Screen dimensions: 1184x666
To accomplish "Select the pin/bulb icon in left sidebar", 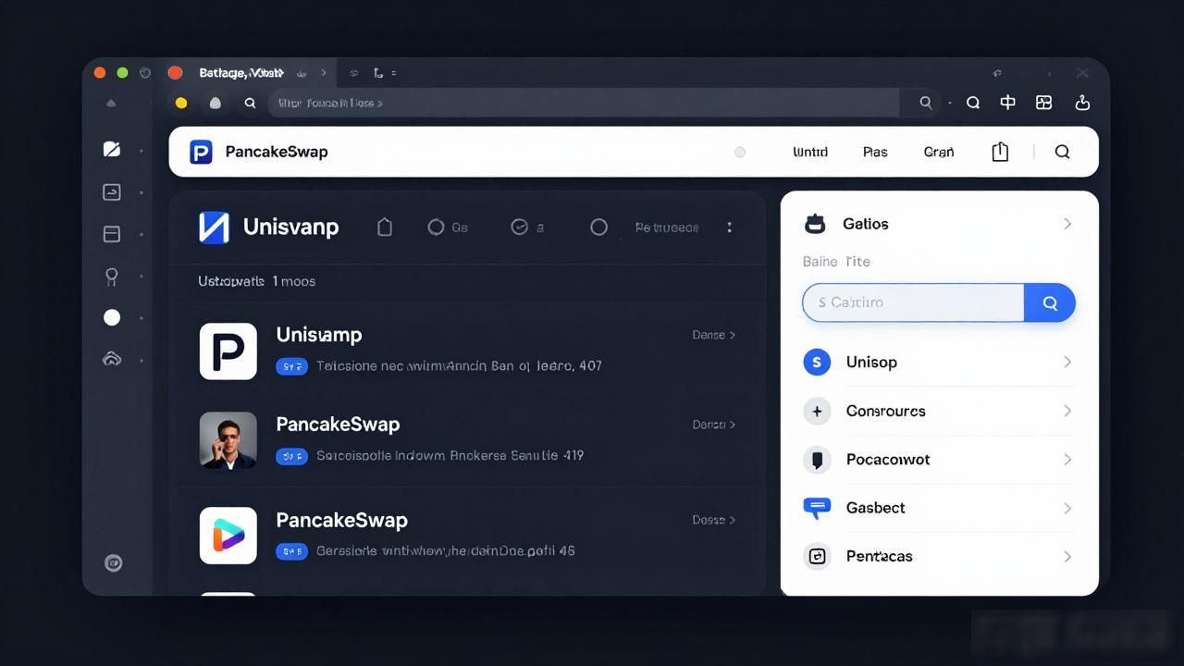I will 112,277.
